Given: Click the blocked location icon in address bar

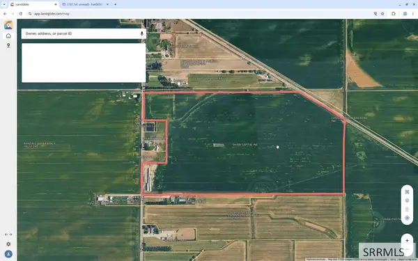Looking at the screenshot, I should tap(376, 14).
